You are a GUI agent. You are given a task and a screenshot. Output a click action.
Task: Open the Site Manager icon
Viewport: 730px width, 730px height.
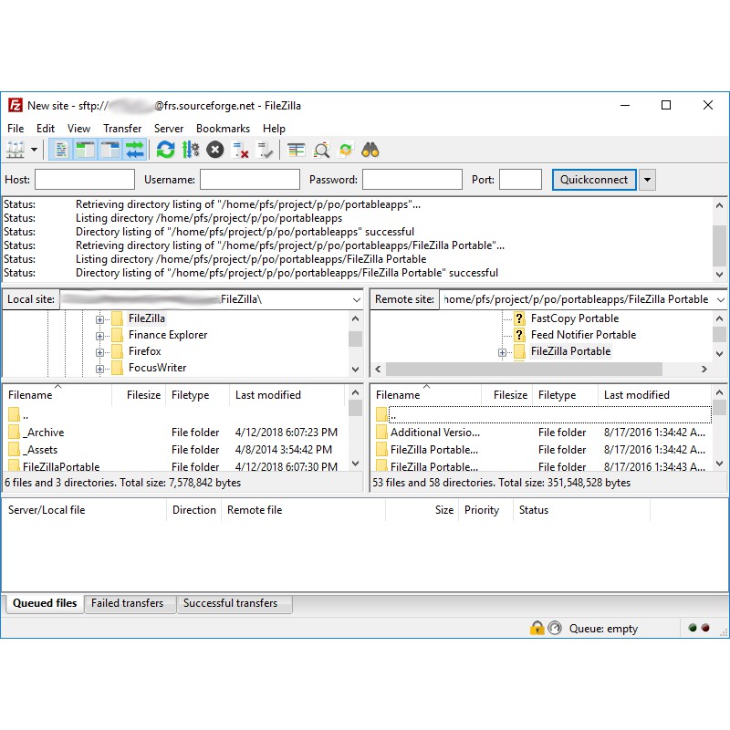pos(16,150)
